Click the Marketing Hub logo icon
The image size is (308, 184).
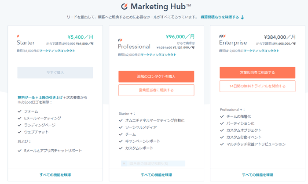[x=124, y=7]
